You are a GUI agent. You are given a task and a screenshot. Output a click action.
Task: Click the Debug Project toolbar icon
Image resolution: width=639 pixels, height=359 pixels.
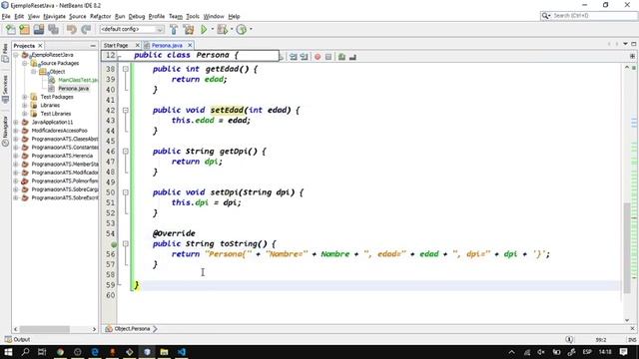pyautogui.click(x=223, y=29)
